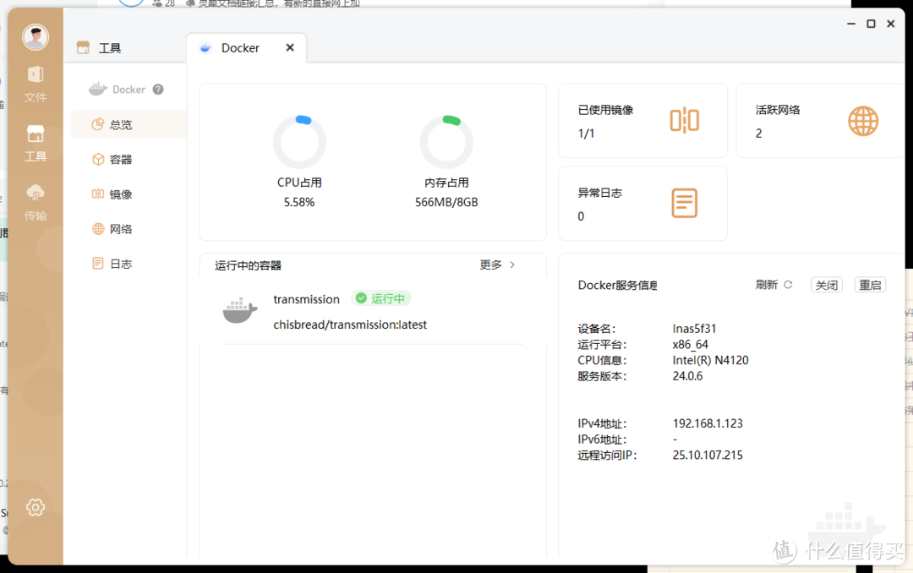Close the Docker tab
This screenshot has height=573, width=913.
pos(290,47)
